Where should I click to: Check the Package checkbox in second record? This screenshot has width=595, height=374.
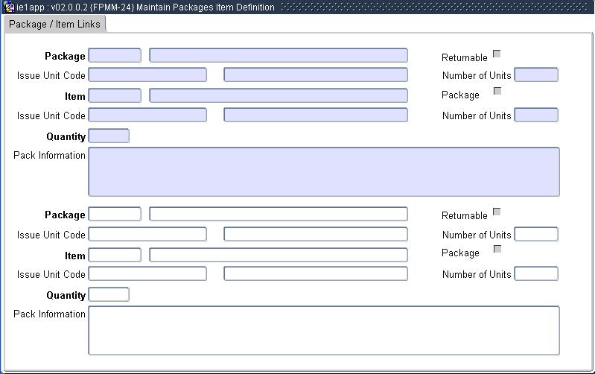point(497,249)
